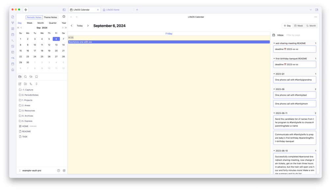Go to previous day arrow

71,26
